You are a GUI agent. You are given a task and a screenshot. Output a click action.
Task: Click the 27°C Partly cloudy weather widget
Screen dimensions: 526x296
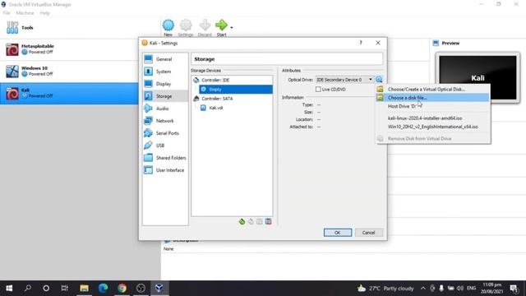click(x=385, y=289)
